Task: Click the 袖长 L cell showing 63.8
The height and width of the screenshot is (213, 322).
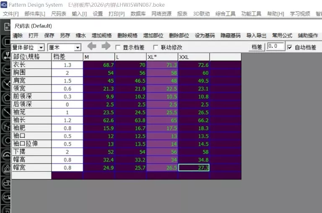Action: click(131, 121)
